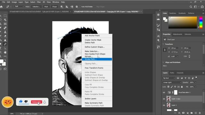Toggle lock position icon
205x115 pixels.
175,87
